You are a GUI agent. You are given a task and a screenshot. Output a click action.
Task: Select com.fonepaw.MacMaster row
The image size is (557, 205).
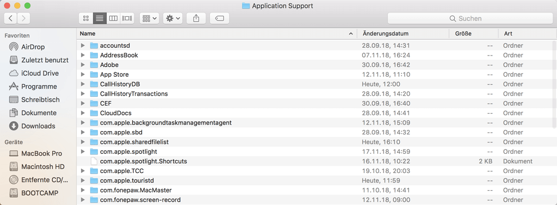point(317,190)
